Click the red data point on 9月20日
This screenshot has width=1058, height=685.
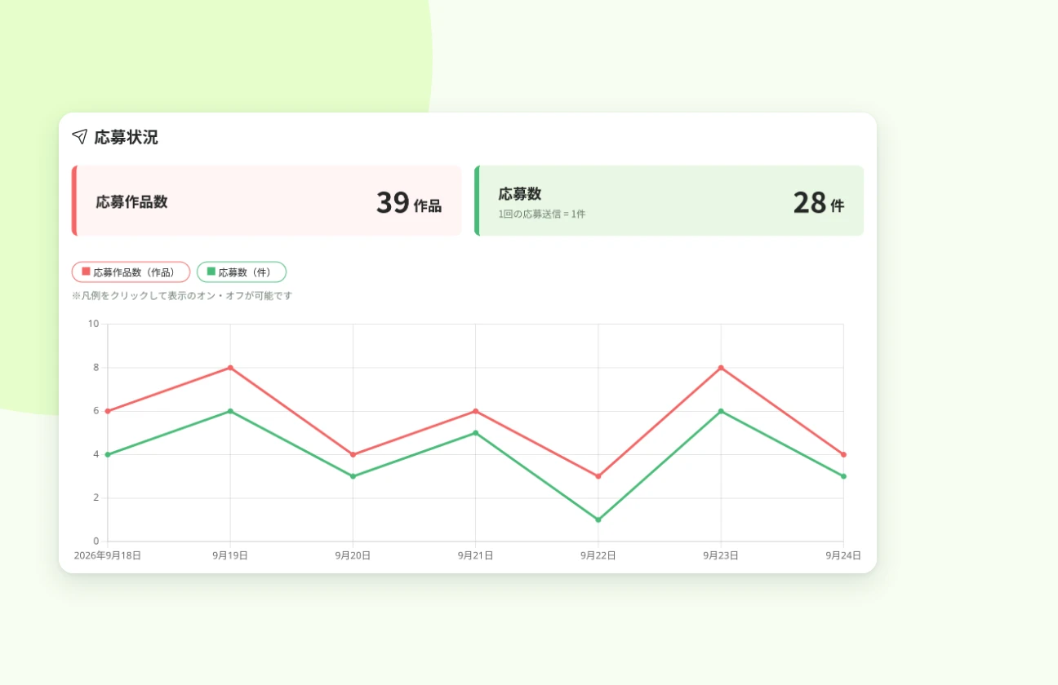[x=353, y=454]
